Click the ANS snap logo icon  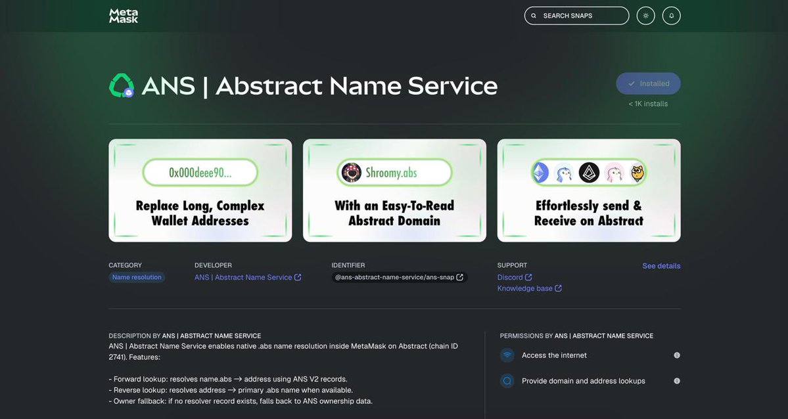coord(122,85)
